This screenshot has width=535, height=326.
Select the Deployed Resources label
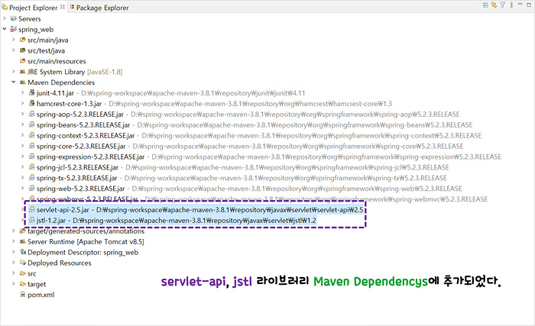point(60,263)
